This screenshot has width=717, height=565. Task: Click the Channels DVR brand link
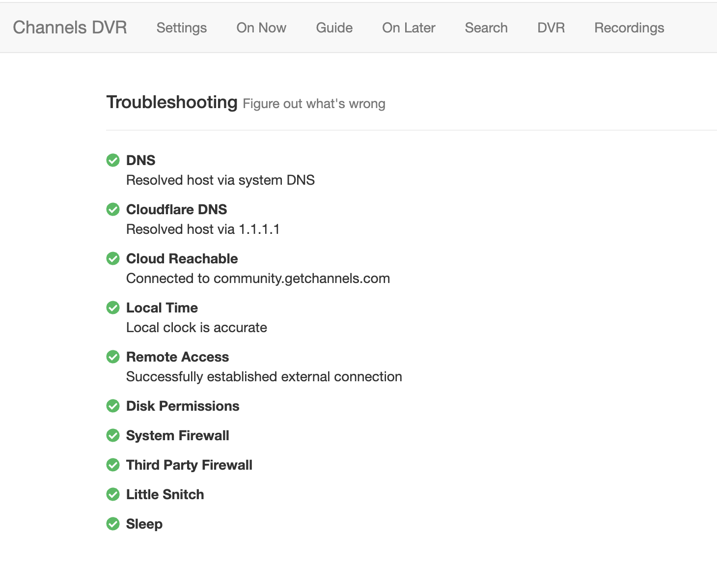pyautogui.click(x=70, y=28)
